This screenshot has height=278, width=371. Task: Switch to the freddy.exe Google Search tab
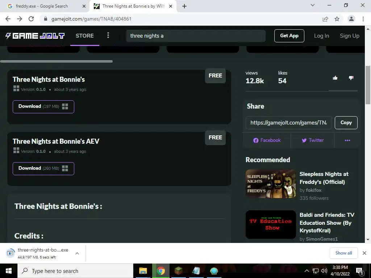point(42,7)
